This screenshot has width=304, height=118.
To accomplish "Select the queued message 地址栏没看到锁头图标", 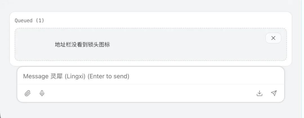I will tap(82, 44).
